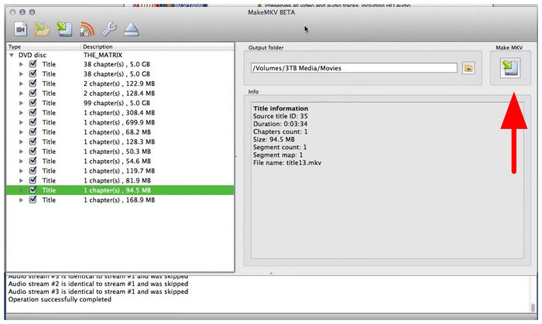Click 'Source title ID: 35' info line

pyautogui.click(x=280, y=116)
